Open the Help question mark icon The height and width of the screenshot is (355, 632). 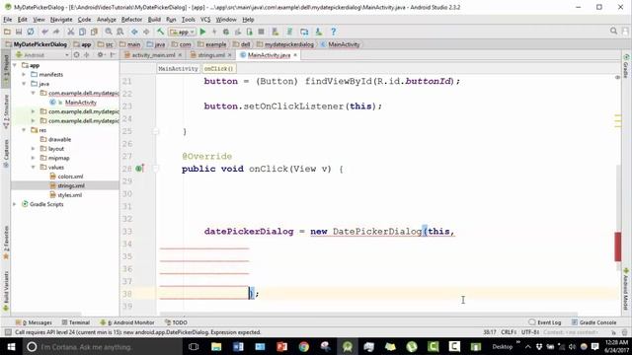tap(333, 32)
